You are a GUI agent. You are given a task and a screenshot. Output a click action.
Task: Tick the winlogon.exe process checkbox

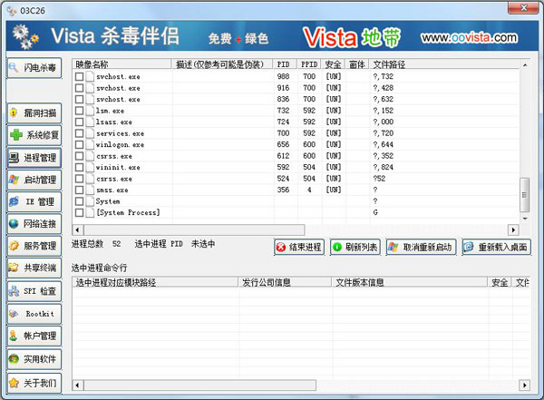pos(79,144)
